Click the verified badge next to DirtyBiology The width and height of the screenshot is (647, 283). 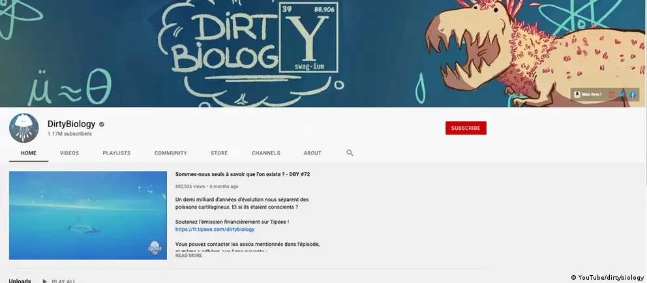point(102,124)
